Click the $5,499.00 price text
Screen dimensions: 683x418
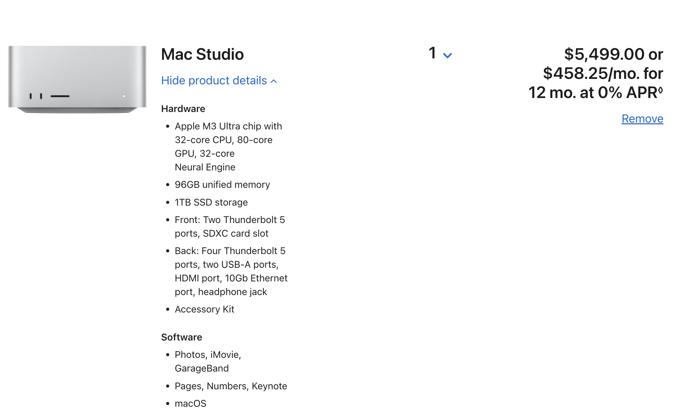tap(604, 54)
